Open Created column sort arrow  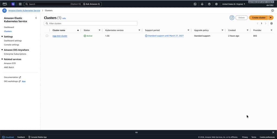[248, 30]
